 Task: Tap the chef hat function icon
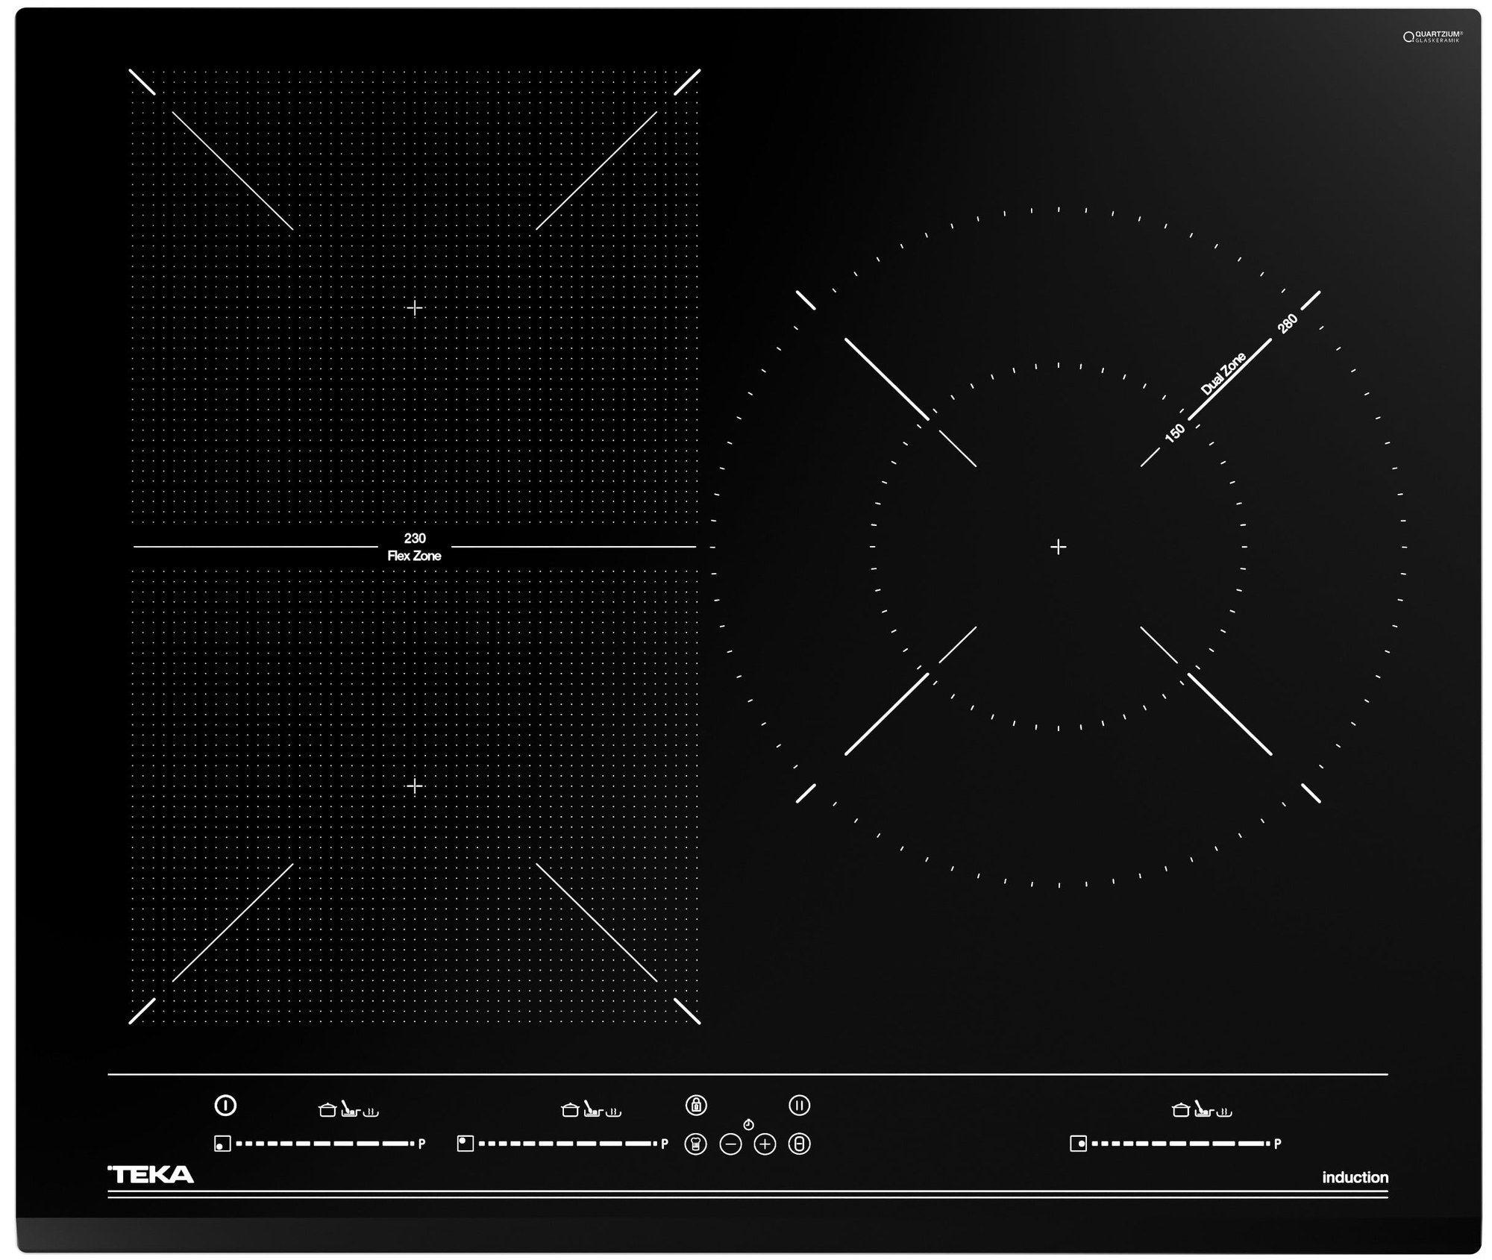695,1144
